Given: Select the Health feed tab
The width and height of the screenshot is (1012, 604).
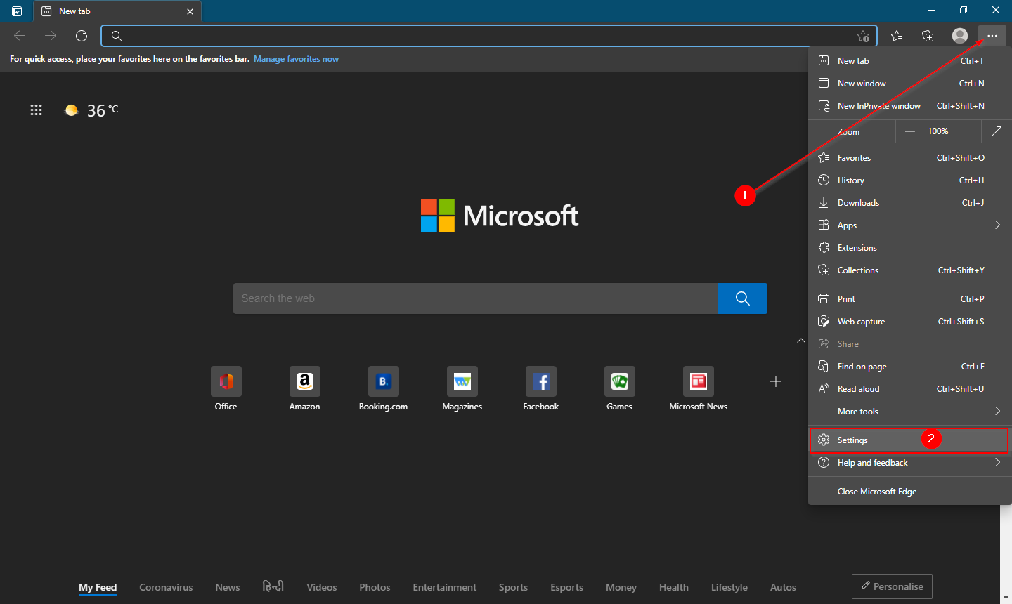Looking at the screenshot, I should 674,588.
